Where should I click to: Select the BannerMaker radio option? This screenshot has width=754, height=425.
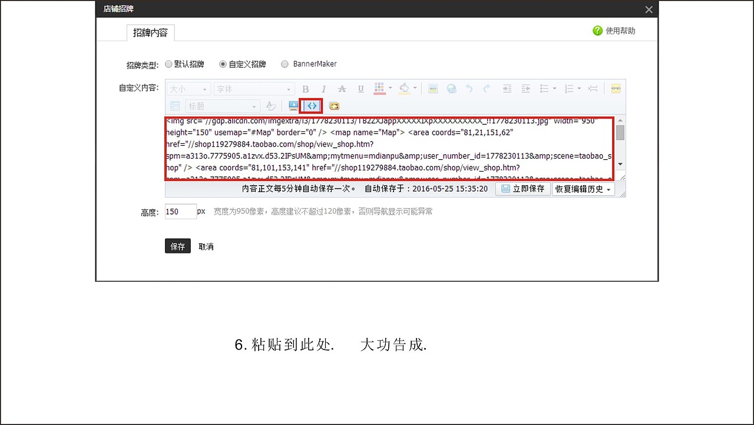pyautogui.click(x=285, y=64)
